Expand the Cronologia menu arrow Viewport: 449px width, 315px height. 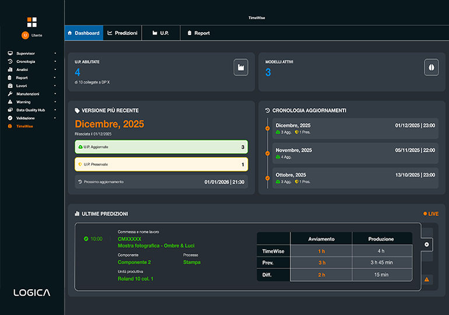55,61
